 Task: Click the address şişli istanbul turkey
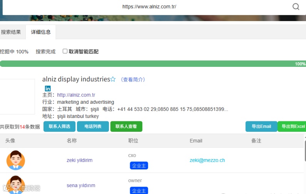[78, 116]
